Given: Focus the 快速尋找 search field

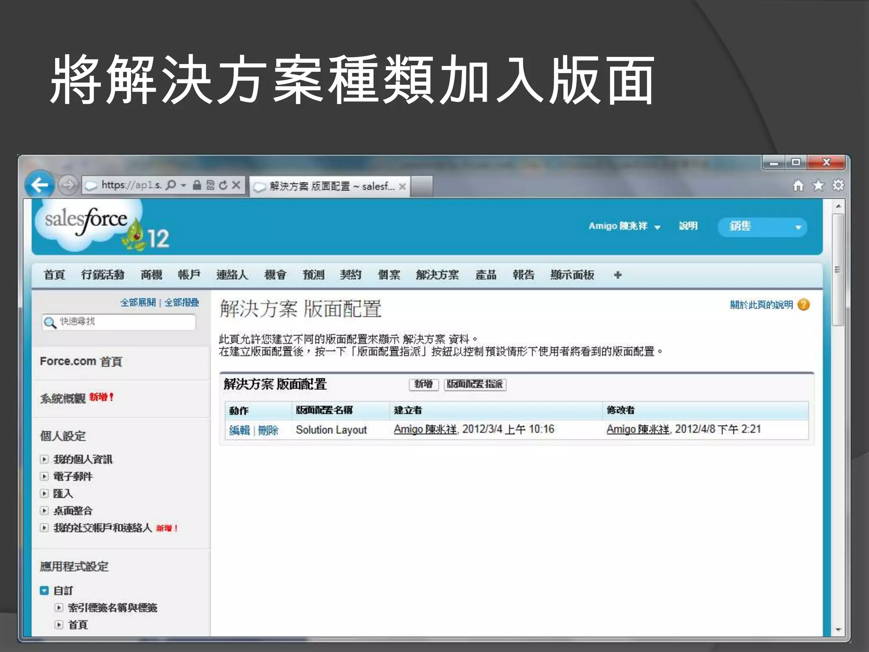Looking at the screenshot, I should coord(119,322).
